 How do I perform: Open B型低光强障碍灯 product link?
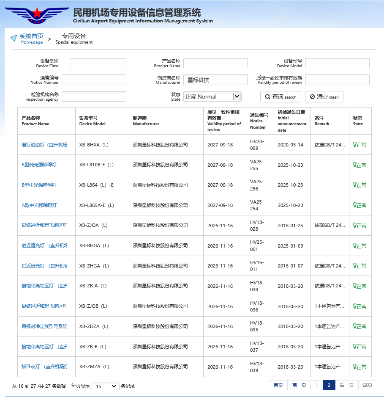click(39, 165)
